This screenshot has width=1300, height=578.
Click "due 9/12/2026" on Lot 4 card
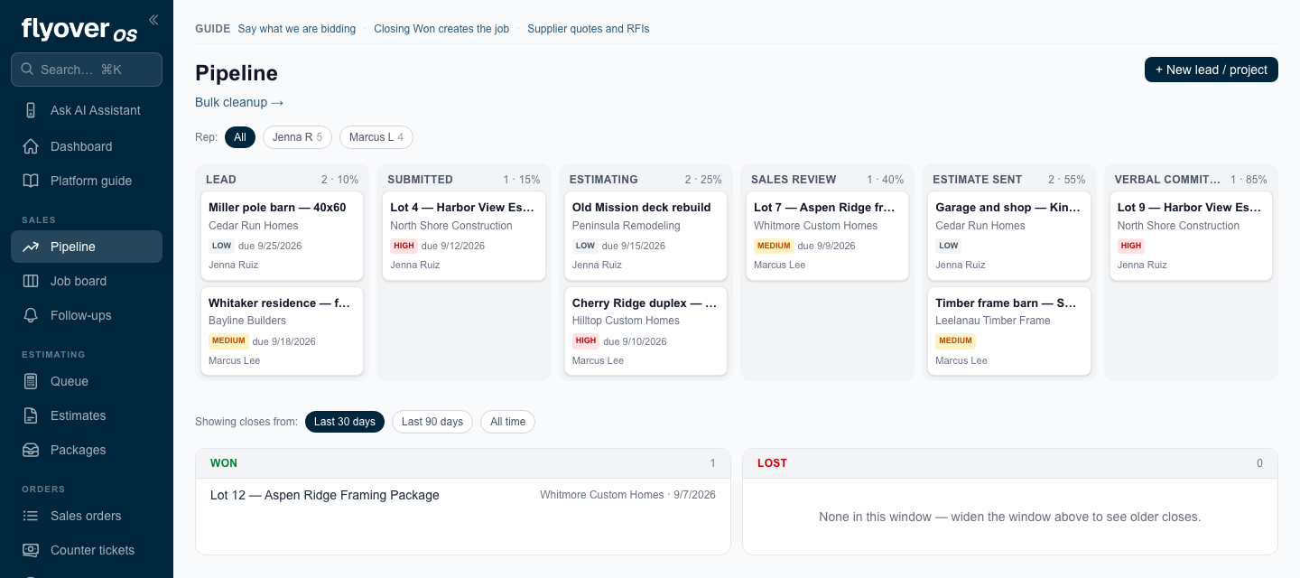453,246
